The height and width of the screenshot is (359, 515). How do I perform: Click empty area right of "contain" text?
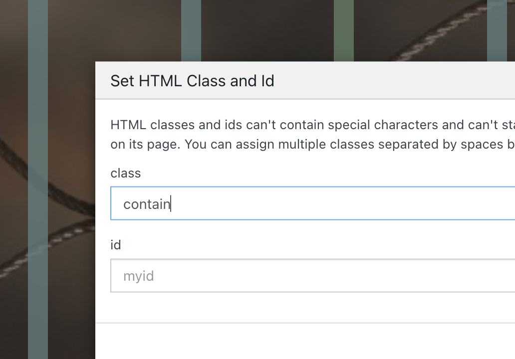point(349,203)
